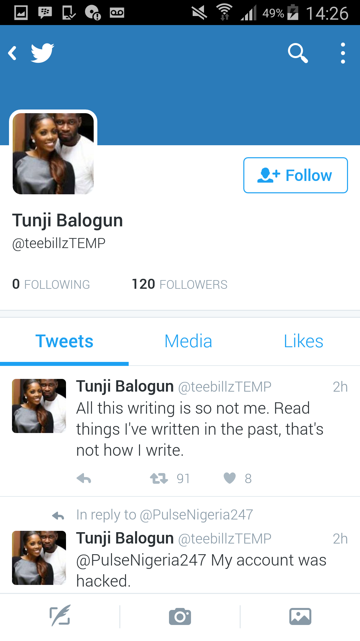Tap the back arrow in header
The width and height of the screenshot is (360, 641).
[x=12, y=53]
